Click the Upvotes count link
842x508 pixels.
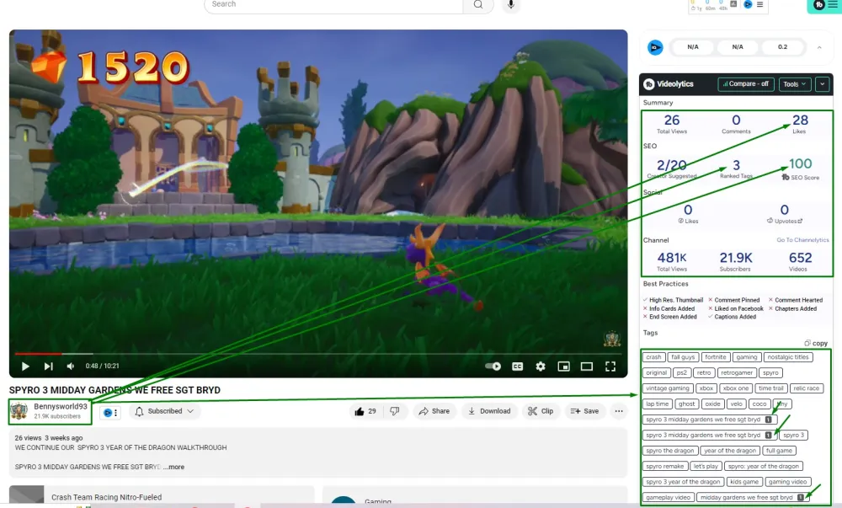[x=785, y=221]
